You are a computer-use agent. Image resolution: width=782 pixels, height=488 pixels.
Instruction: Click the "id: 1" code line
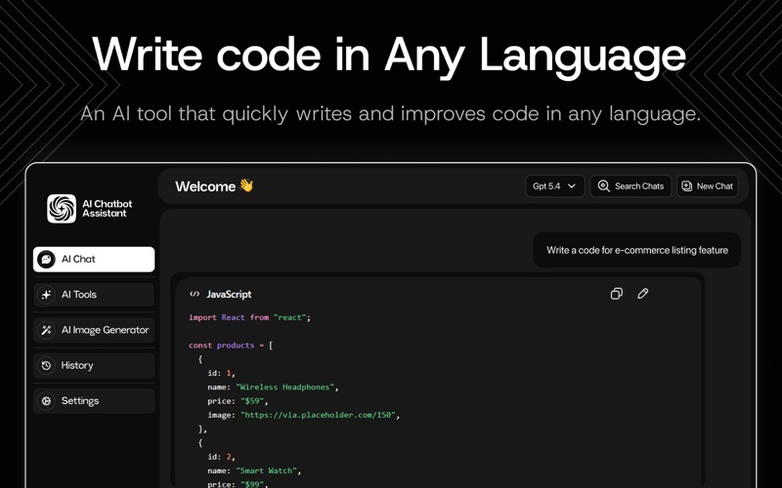[221, 373]
